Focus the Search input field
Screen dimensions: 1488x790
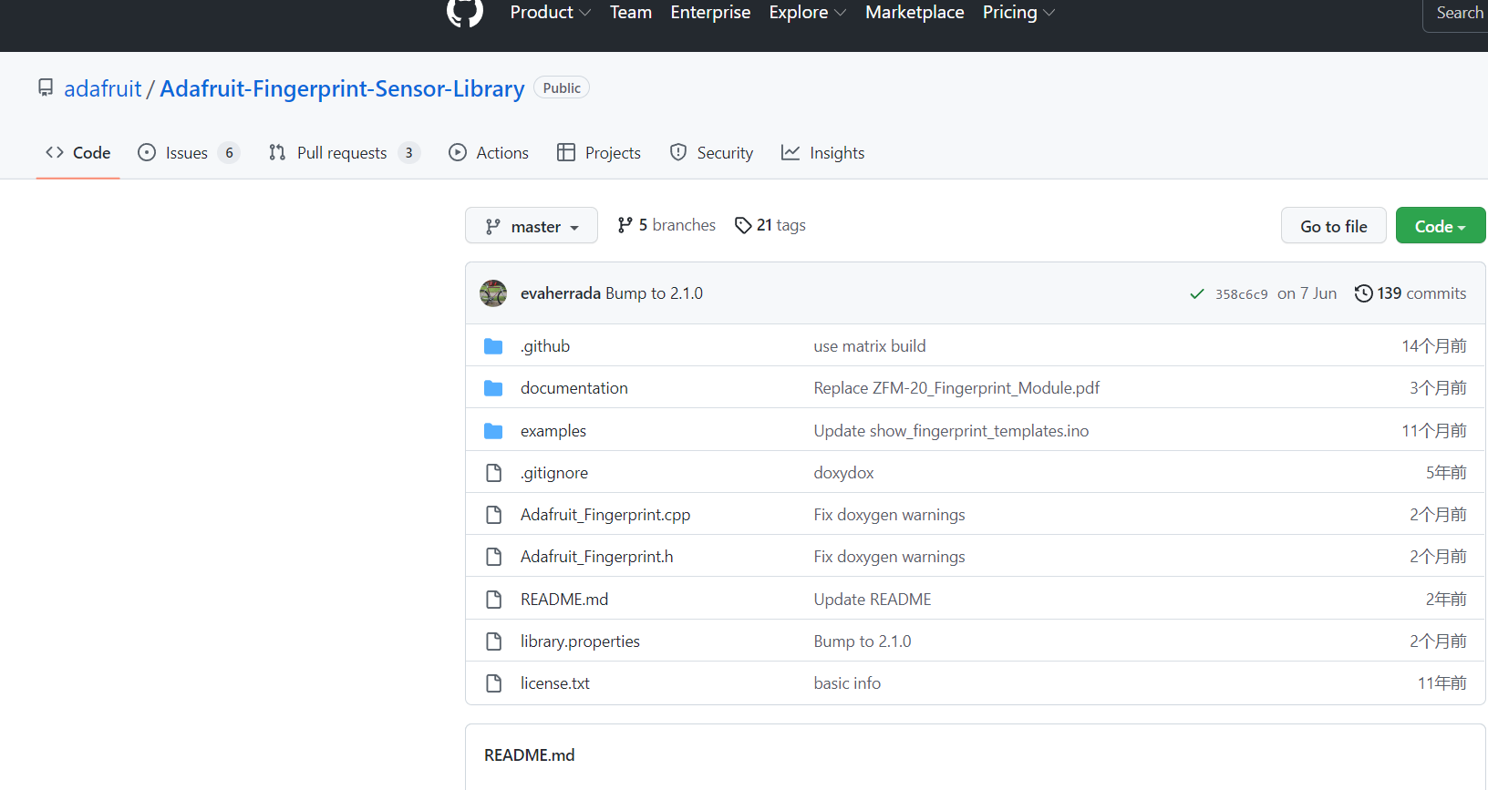coord(1459,13)
